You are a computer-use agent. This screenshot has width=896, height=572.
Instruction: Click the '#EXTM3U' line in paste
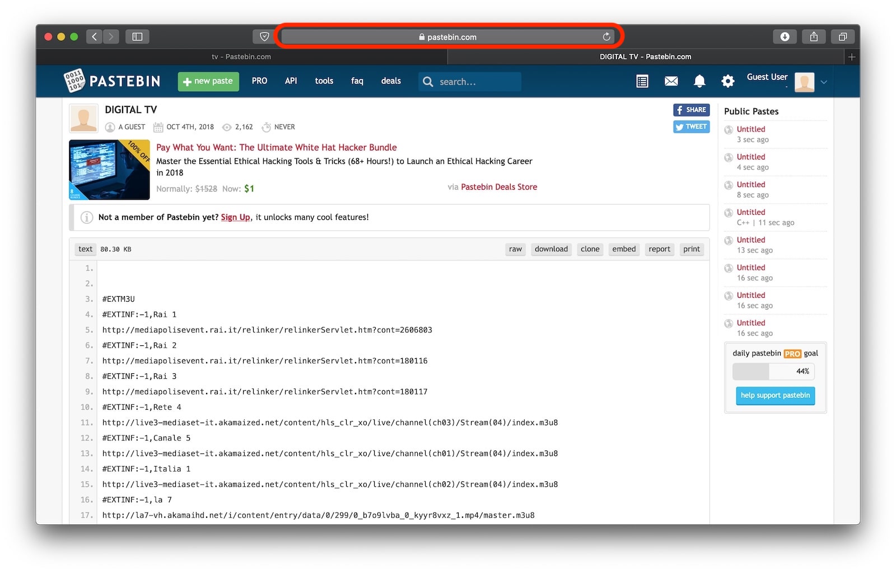[x=119, y=299]
